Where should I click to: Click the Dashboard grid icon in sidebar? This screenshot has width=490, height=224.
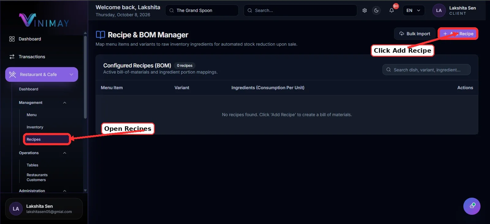12,39
